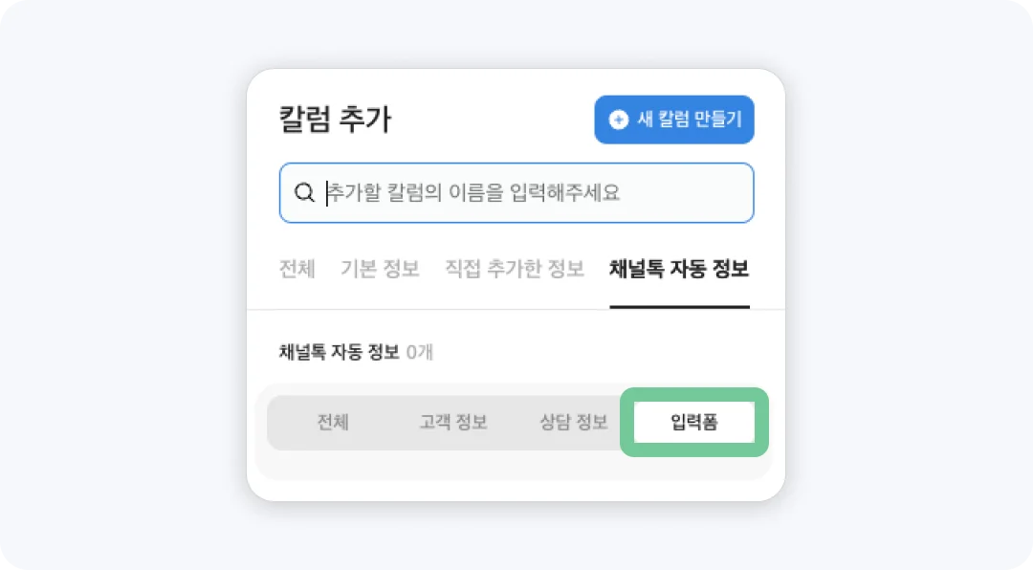Screen dimensions: 1033x570
Task: Click the empty result area below the segment filter
Action: click(515, 467)
